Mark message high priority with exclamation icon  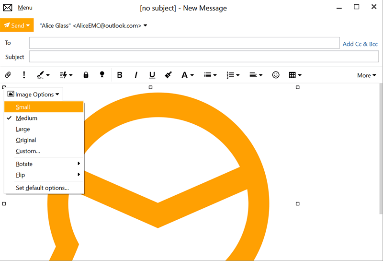(24, 75)
